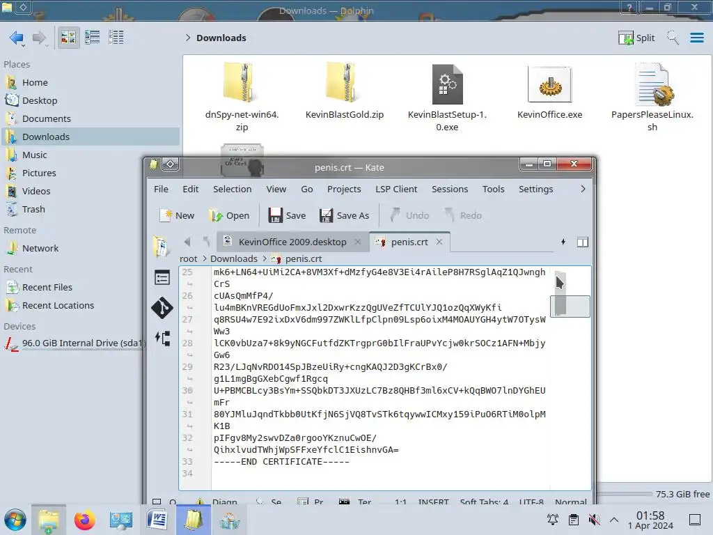Open Kate Edit menu

point(191,189)
